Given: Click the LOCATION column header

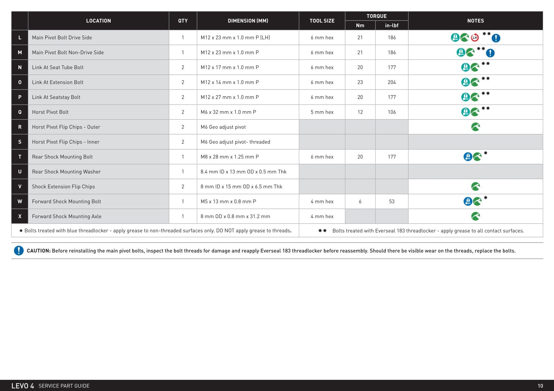Looking at the screenshot, I should point(98,21).
